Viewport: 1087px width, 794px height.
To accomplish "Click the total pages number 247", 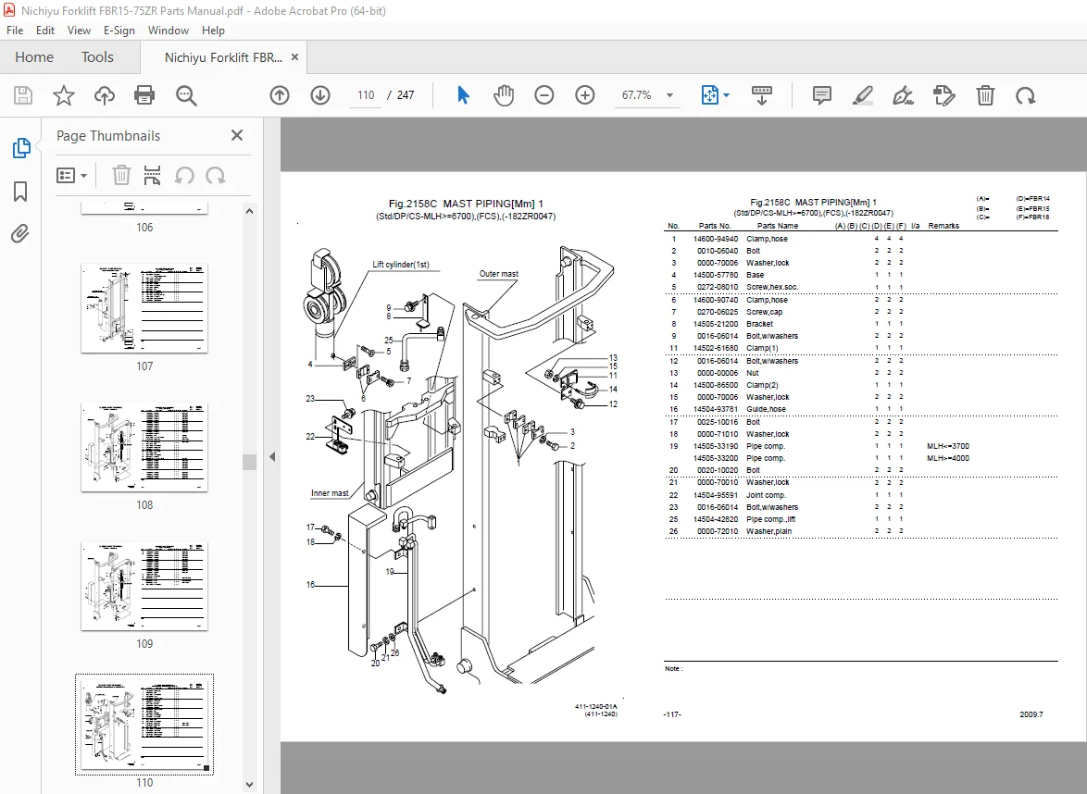I will coord(406,95).
